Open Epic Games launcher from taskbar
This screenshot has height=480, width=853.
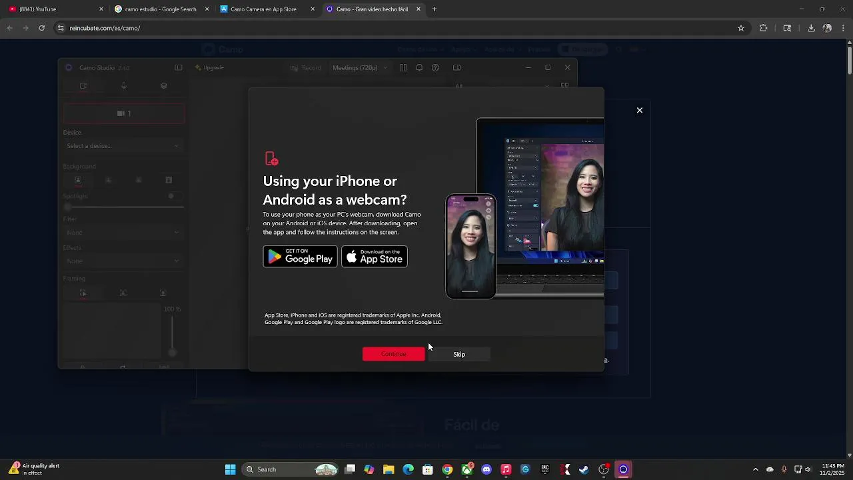click(x=545, y=469)
